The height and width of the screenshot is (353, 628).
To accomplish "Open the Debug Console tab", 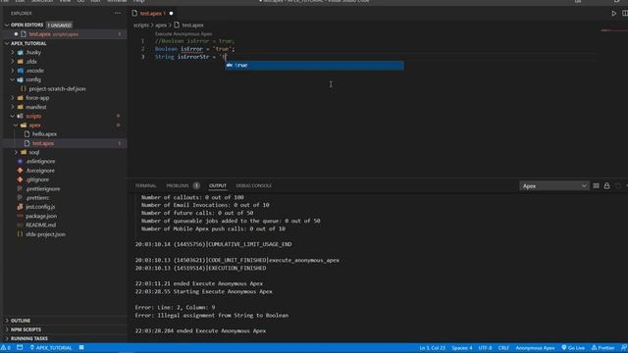I will [x=253, y=185].
